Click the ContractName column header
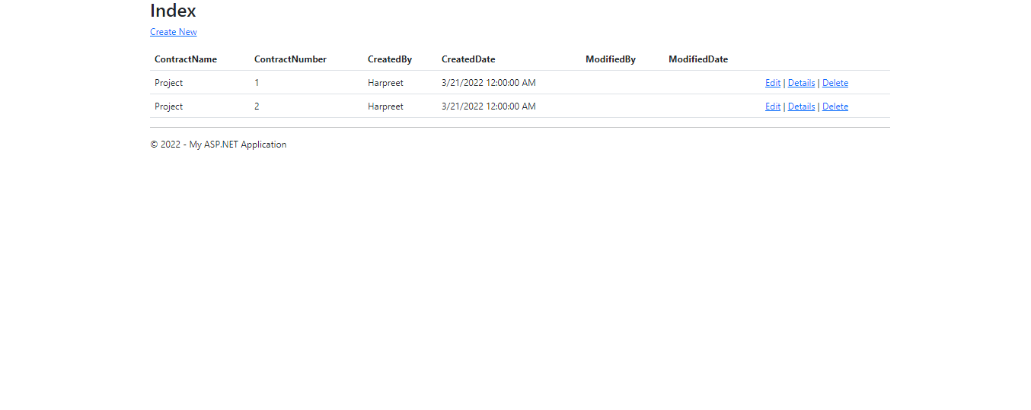 pyautogui.click(x=186, y=59)
